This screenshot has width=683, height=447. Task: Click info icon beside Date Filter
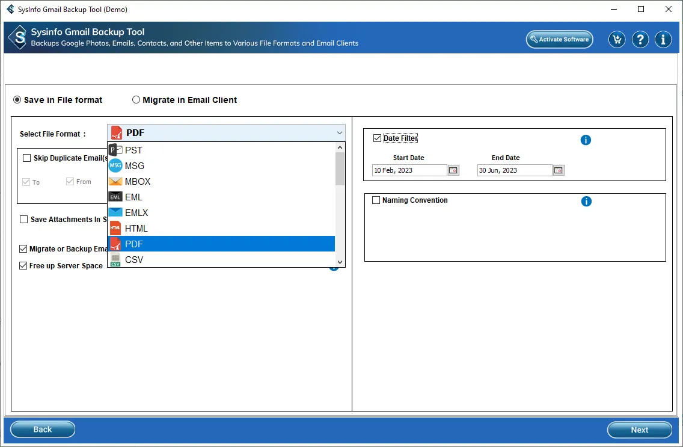[x=586, y=140]
